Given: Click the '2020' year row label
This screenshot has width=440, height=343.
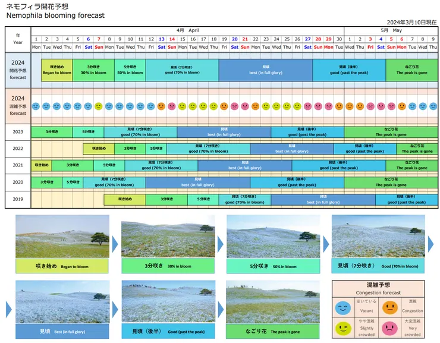Looking at the screenshot, I should [18, 182].
